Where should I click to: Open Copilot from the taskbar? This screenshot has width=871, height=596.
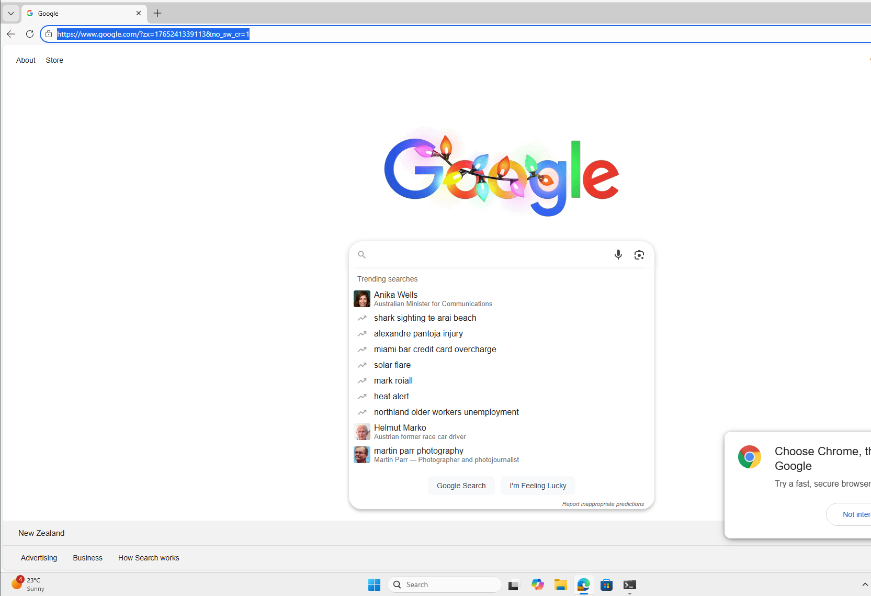[537, 584]
